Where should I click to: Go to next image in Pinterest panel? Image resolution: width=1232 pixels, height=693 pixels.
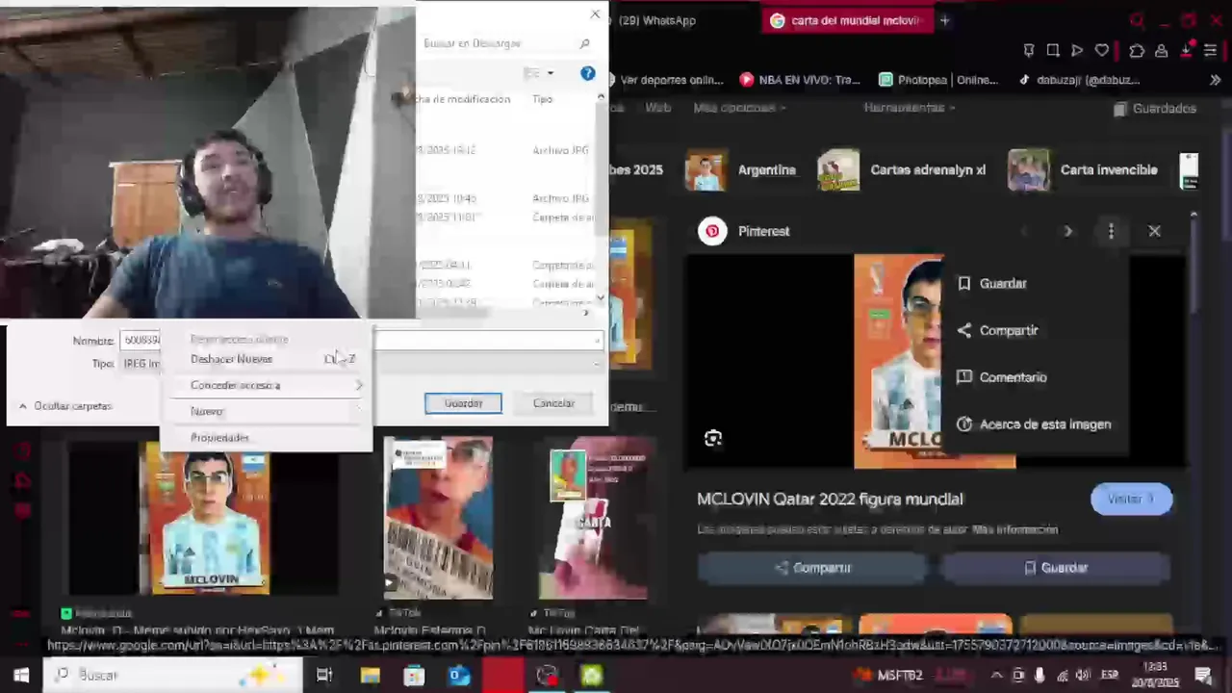tap(1067, 231)
